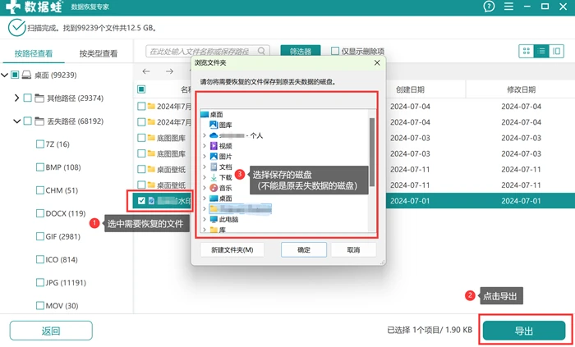Expand 此电脑 in folder tree
Image resolution: width=575 pixels, height=347 pixels.
click(x=205, y=220)
